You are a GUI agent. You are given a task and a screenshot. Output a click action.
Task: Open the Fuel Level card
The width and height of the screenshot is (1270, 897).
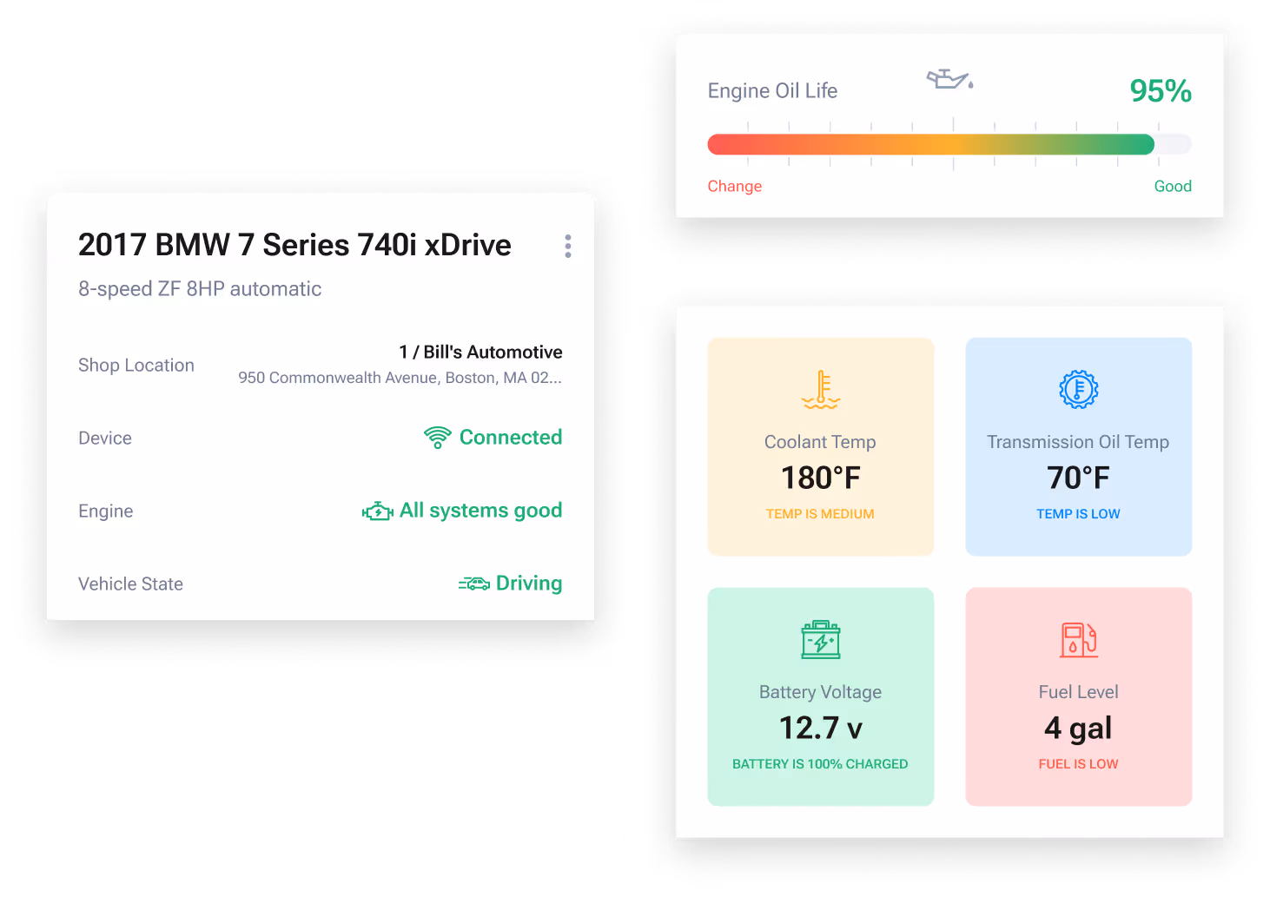1078,696
